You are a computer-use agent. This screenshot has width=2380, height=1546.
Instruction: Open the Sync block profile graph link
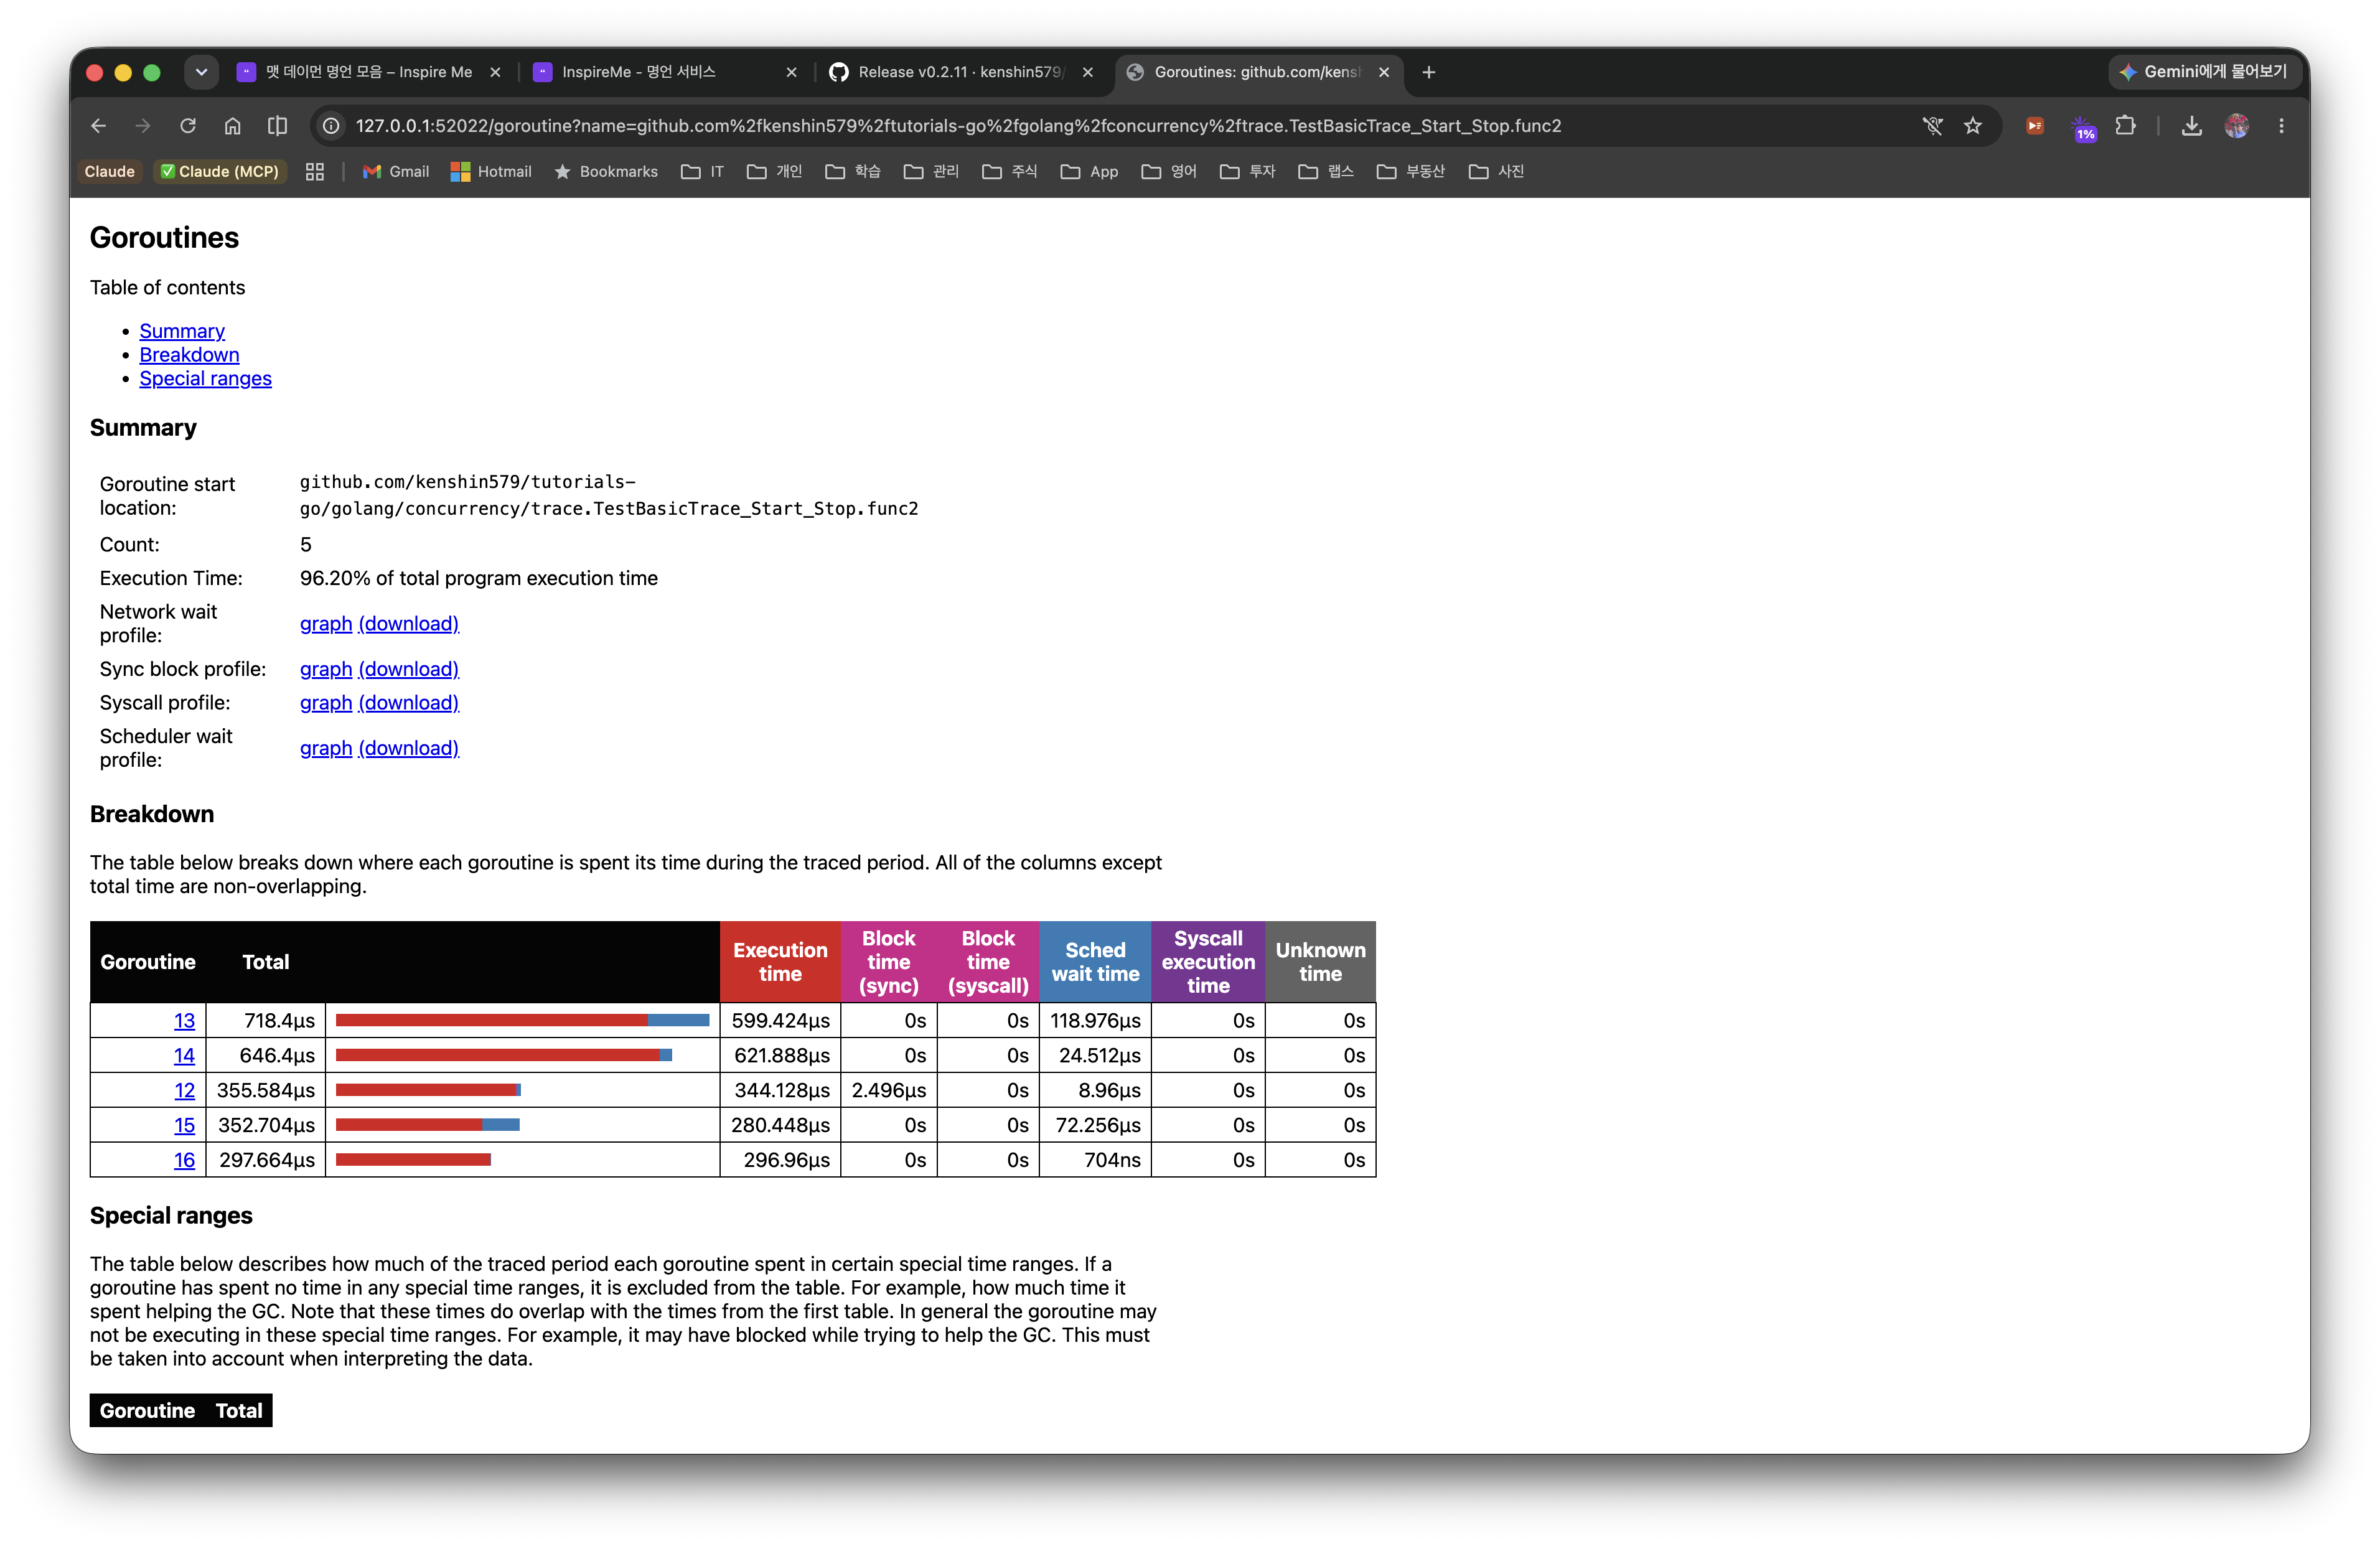(x=326, y=669)
